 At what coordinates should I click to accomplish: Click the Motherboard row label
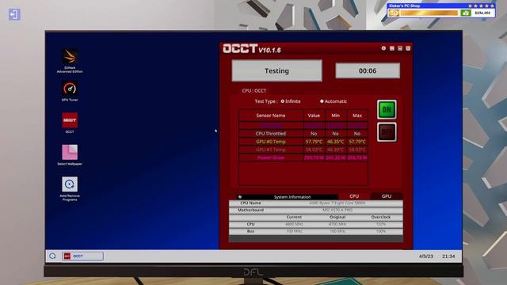coord(250,210)
